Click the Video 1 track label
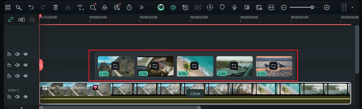 pyautogui.click(x=14, y=90)
